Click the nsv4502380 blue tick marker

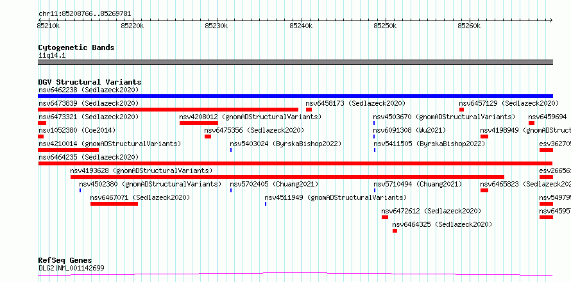tap(80, 190)
